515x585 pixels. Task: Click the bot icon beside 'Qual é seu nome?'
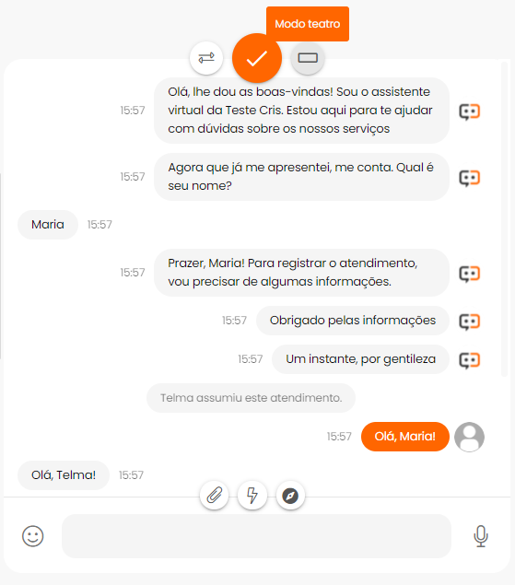(469, 178)
